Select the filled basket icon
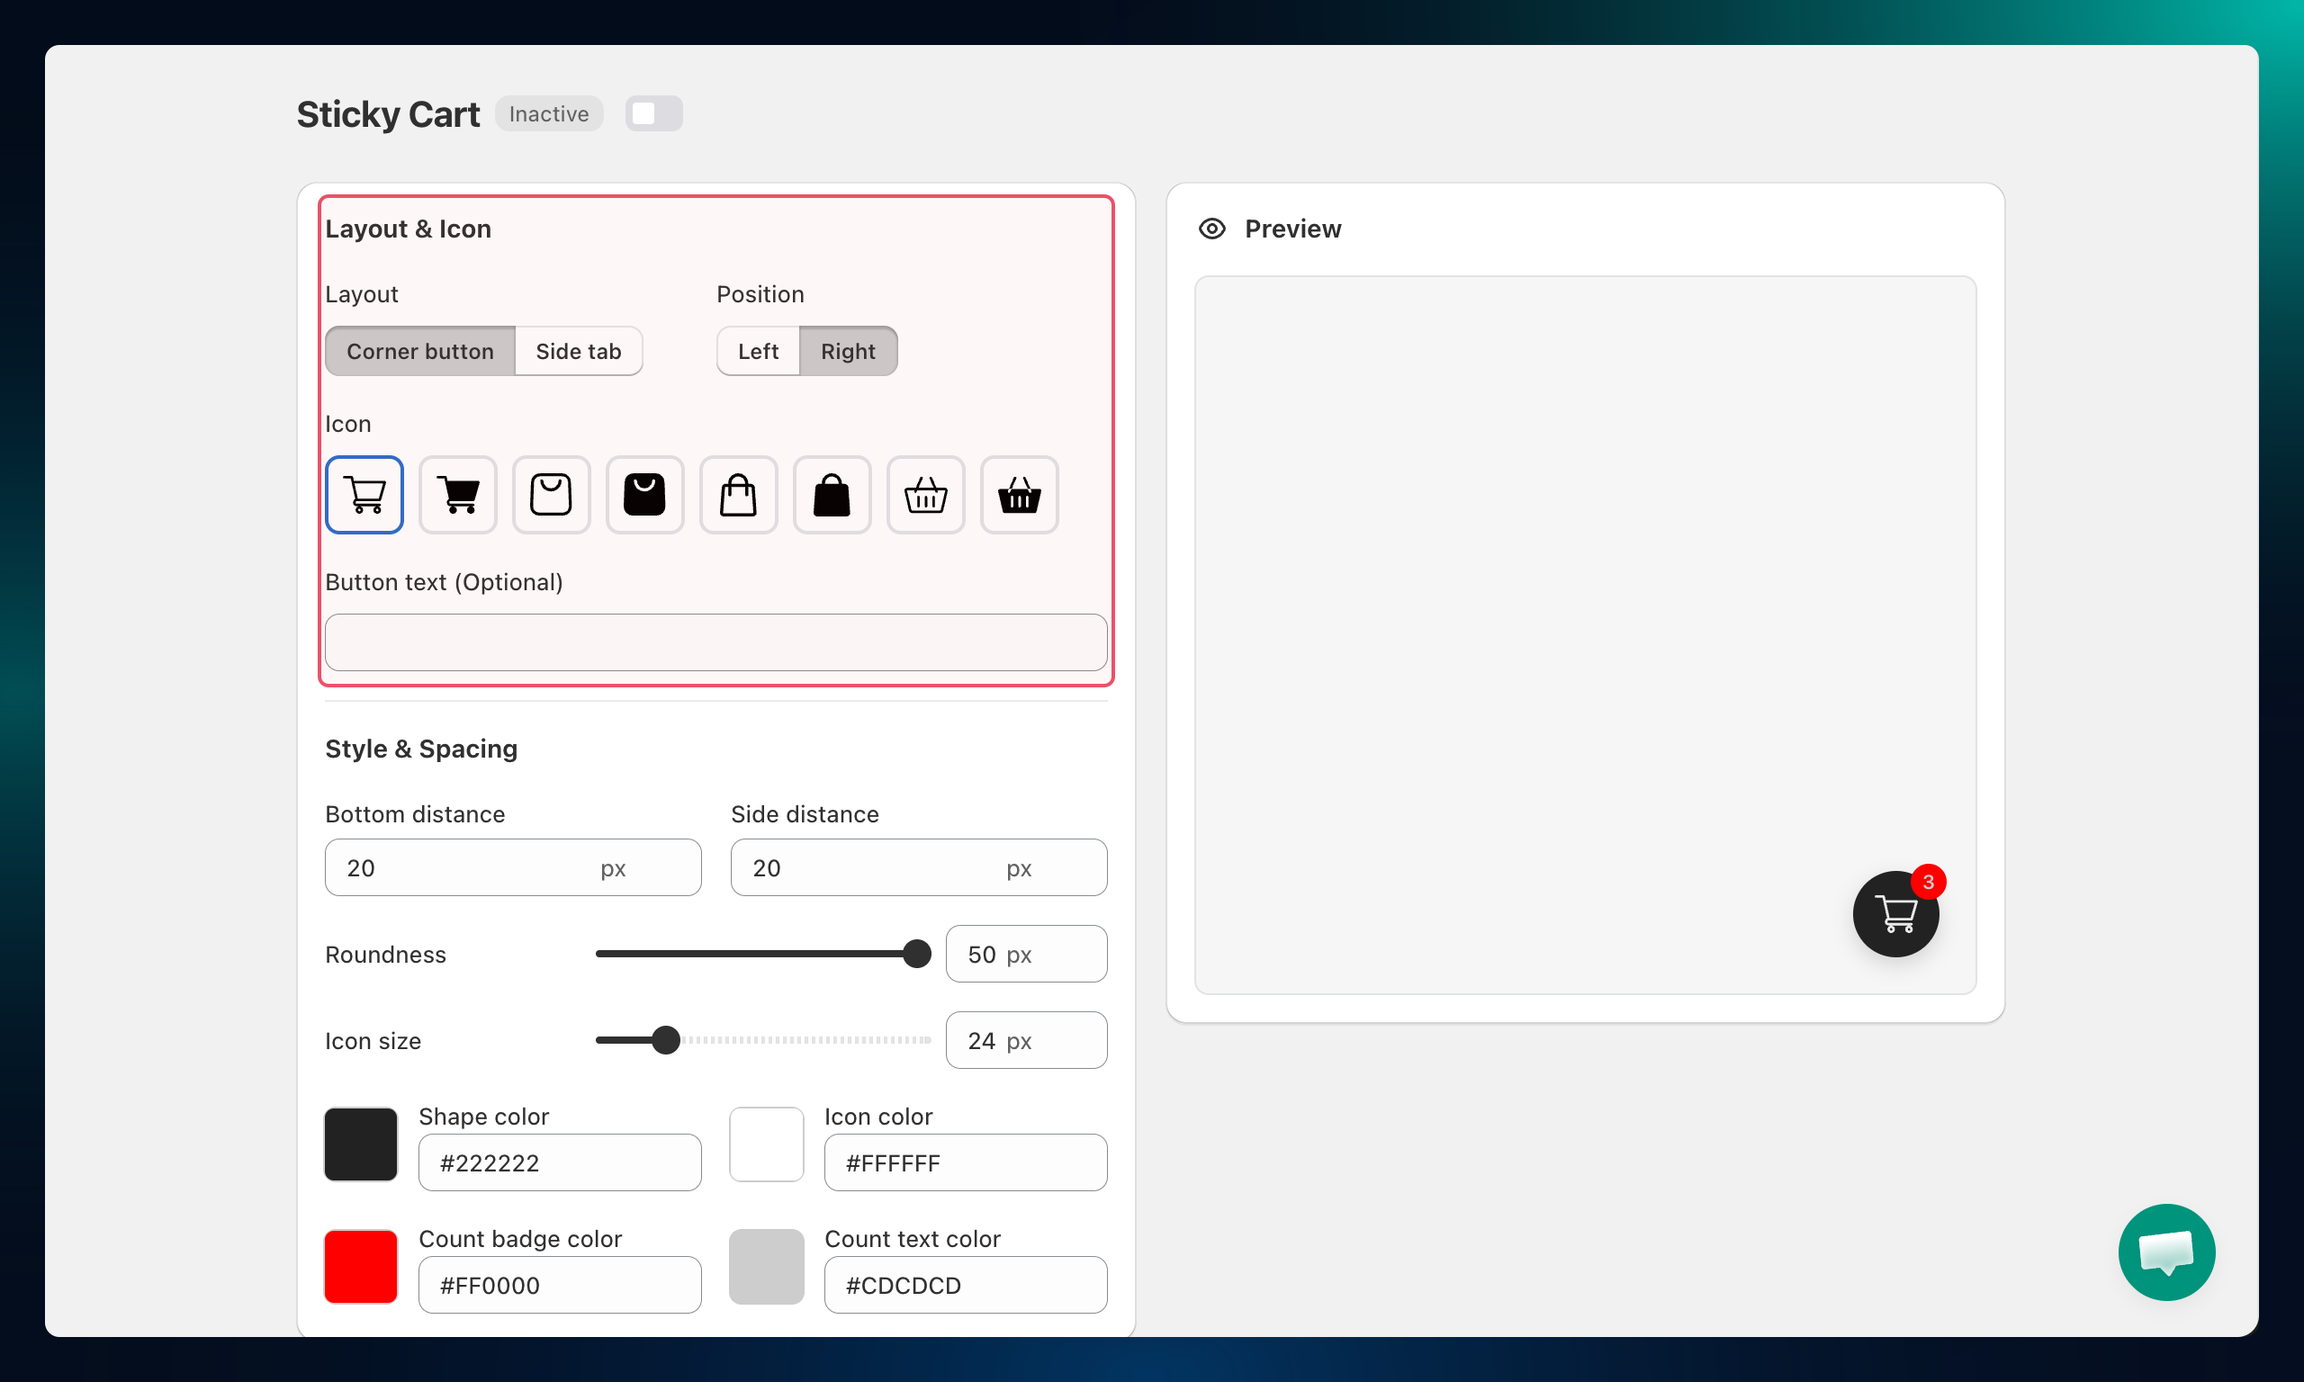This screenshot has height=1382, width=2304. [1019, 495]
